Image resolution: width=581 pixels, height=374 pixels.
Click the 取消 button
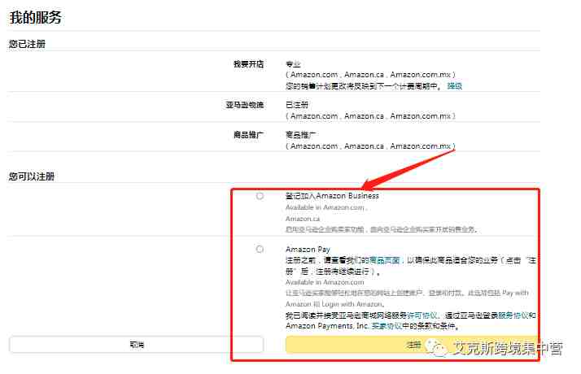coord(137,345)
